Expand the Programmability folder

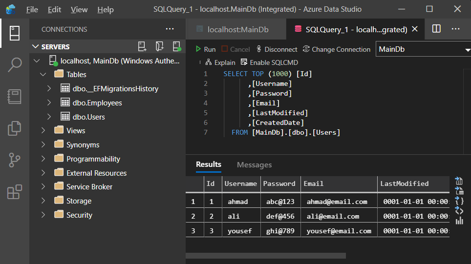[x=43, y=159]
